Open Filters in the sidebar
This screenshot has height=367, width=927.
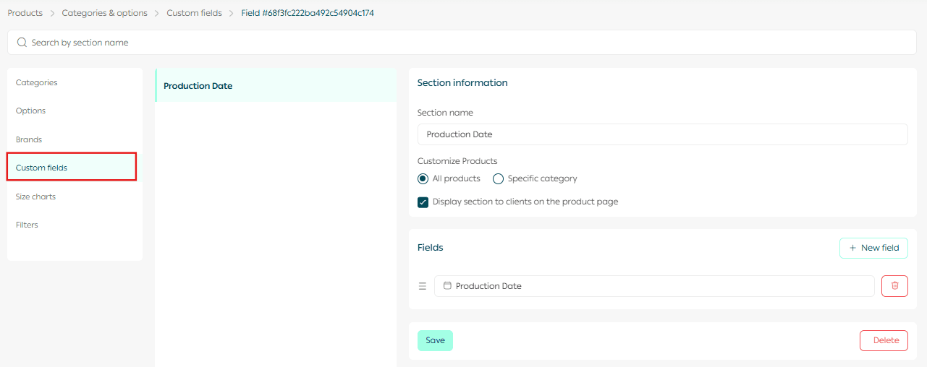point(27,225)
